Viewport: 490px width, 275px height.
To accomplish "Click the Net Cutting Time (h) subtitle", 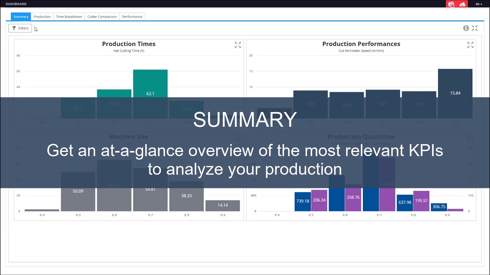I will tap(129, 51).
